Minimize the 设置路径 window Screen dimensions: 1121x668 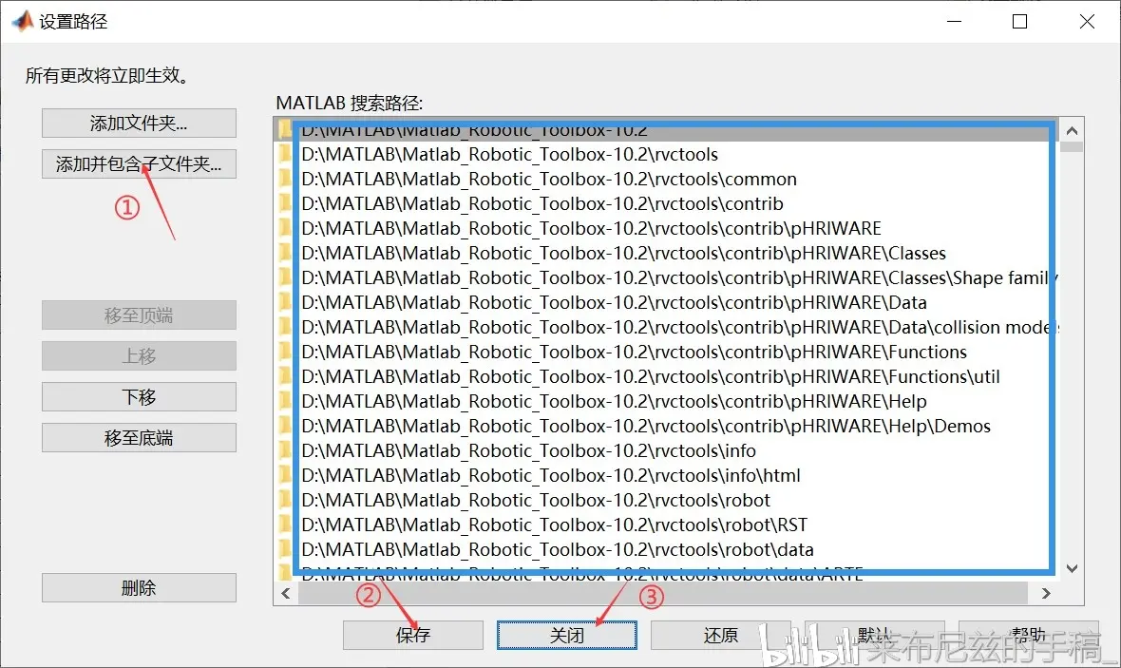tap(955, 22)
